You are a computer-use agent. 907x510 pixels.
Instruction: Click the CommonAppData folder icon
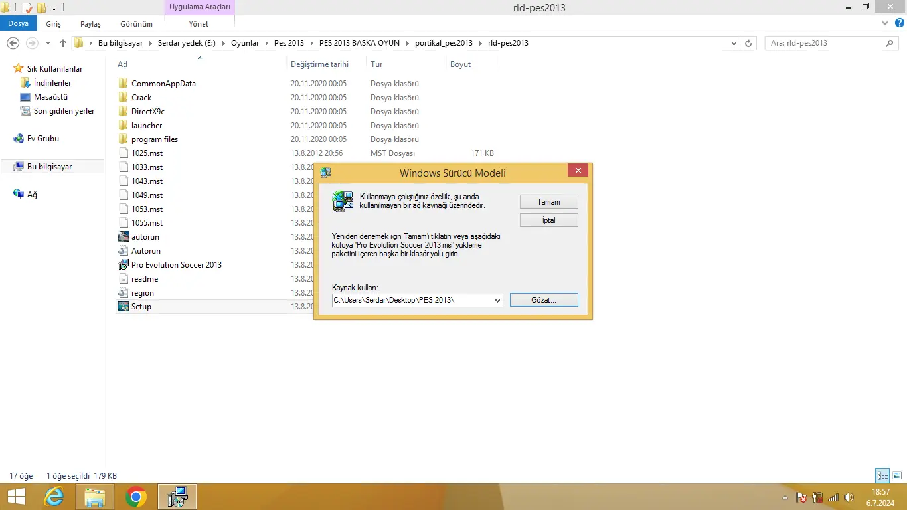pyautogui.click(x=123, y=84)
